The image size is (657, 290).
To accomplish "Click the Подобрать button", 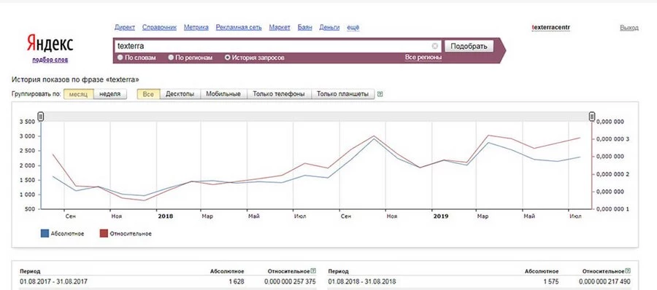I will tap(469, 46).
